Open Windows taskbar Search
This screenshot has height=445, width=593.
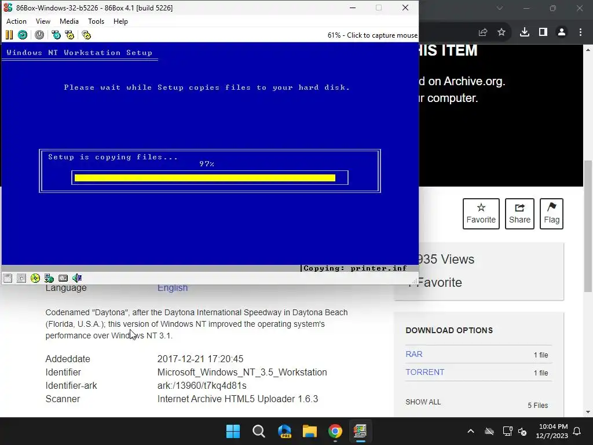point(259,431)
